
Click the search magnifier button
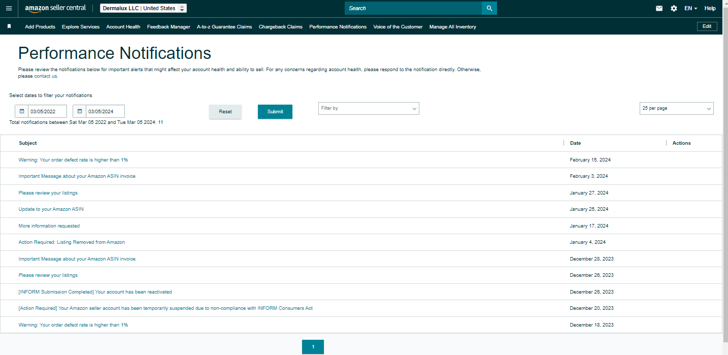[489, 8]
